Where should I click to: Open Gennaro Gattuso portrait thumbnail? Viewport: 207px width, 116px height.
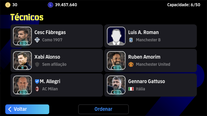click(x=116, y=85)
